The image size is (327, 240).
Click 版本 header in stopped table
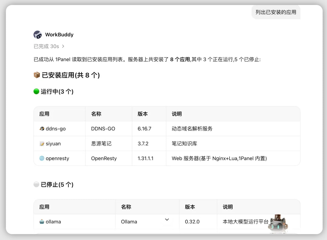tap(190, 207)
